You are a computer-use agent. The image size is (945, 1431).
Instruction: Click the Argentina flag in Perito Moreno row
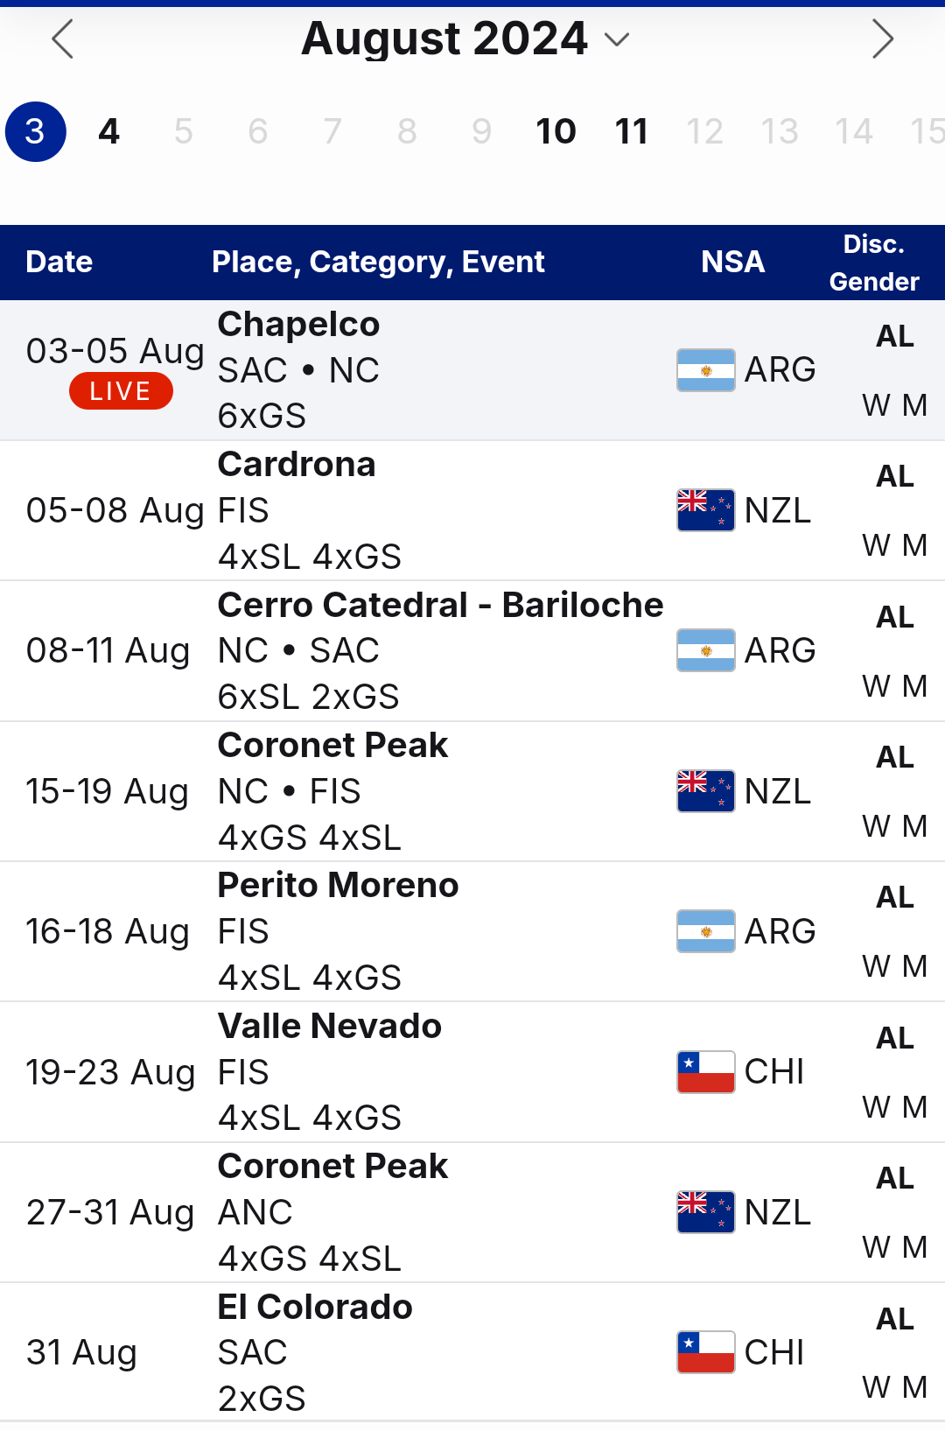(x=705, y=931)
